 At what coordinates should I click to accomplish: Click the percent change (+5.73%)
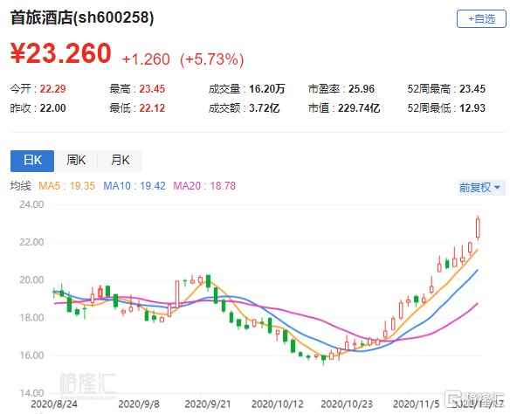211,59
